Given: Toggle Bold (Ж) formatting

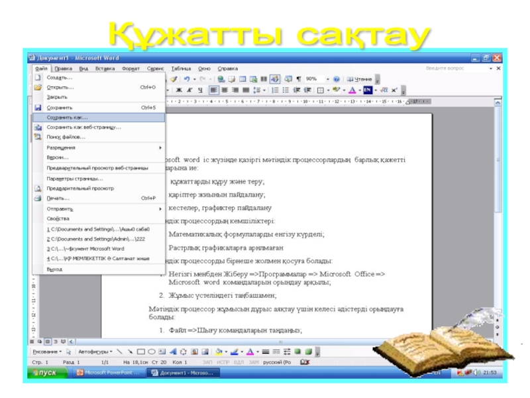Looking at the screenshot, I should (x=179, y=90).
